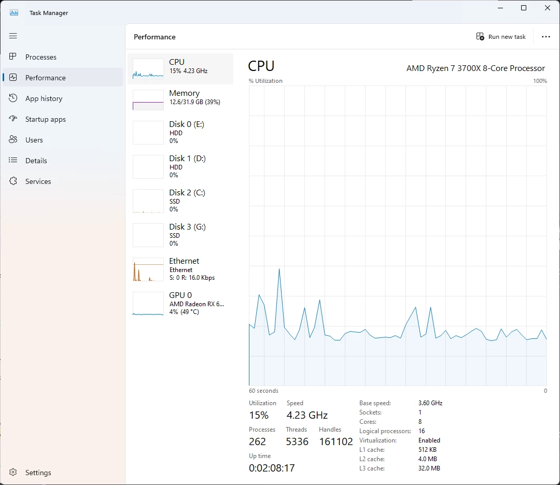Click the Task Manager app icon
Screen dimensions: 560x485
tap(14, 12)
